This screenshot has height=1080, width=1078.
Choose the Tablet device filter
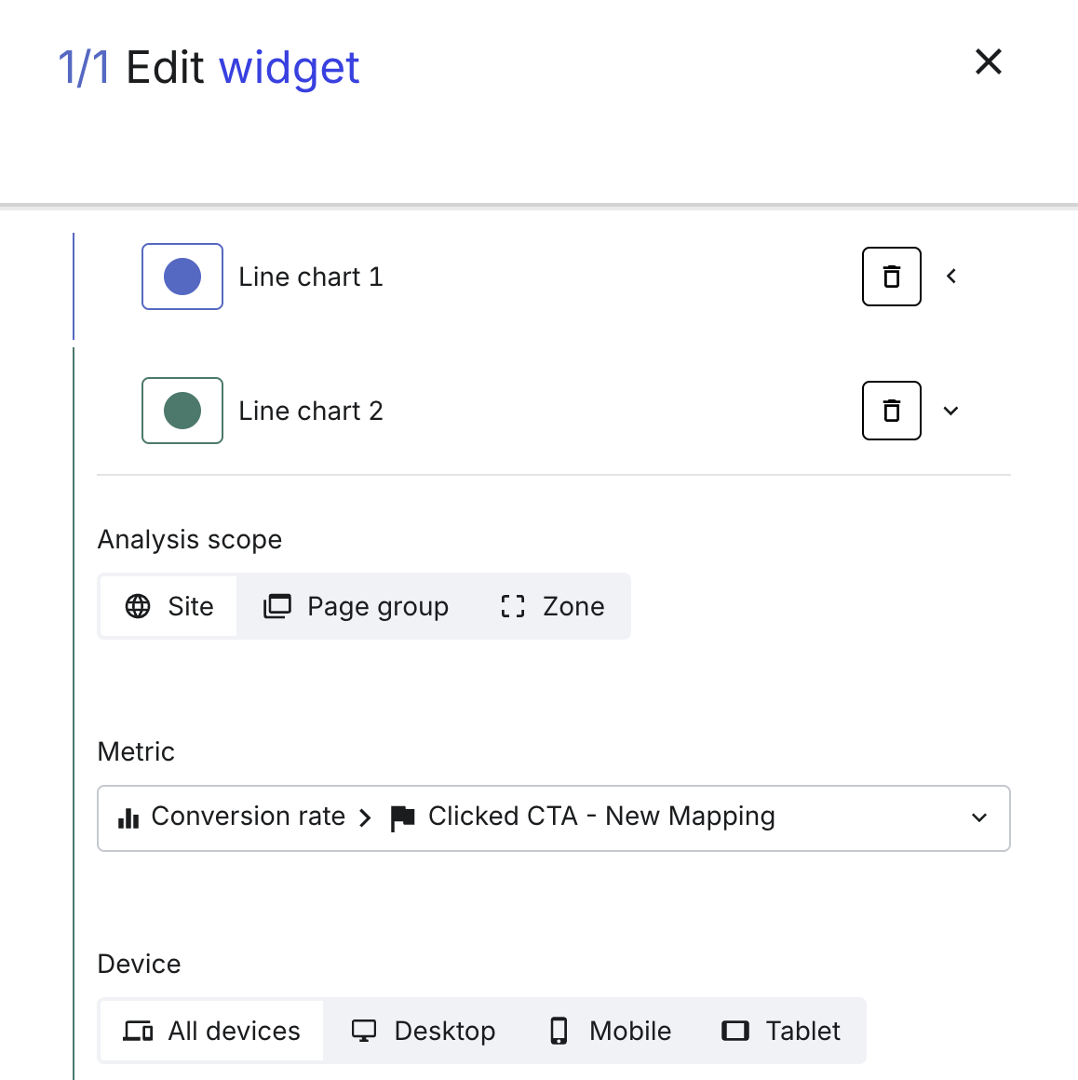click(780, 1031)
